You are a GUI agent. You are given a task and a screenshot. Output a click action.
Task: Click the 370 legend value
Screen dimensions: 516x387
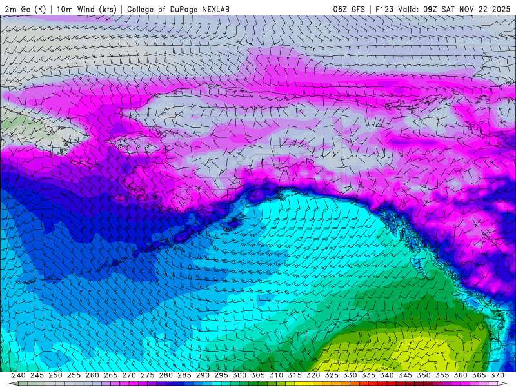(497, 375)
